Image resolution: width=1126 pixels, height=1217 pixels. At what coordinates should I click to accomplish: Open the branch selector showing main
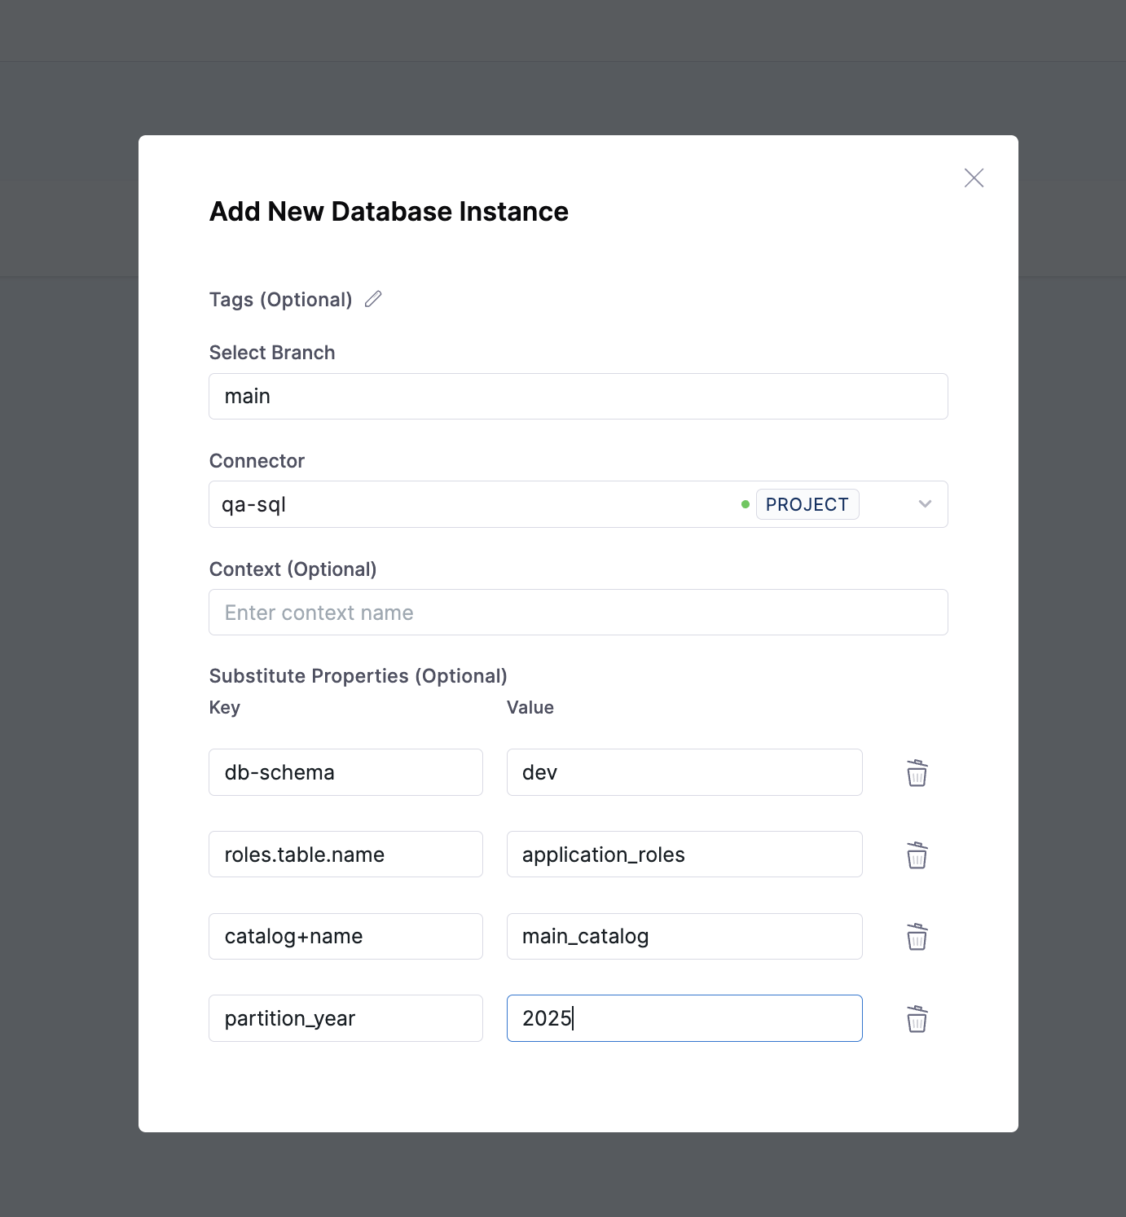click(578, 396)
